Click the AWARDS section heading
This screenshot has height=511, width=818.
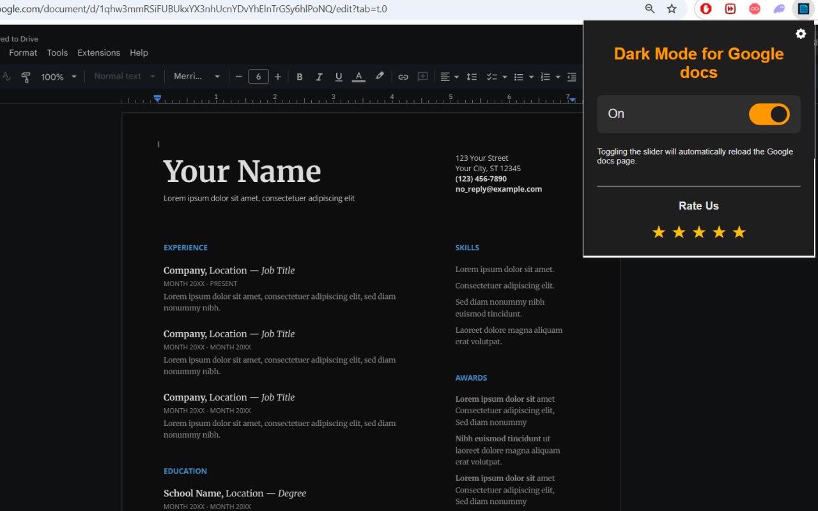(472, 378)
